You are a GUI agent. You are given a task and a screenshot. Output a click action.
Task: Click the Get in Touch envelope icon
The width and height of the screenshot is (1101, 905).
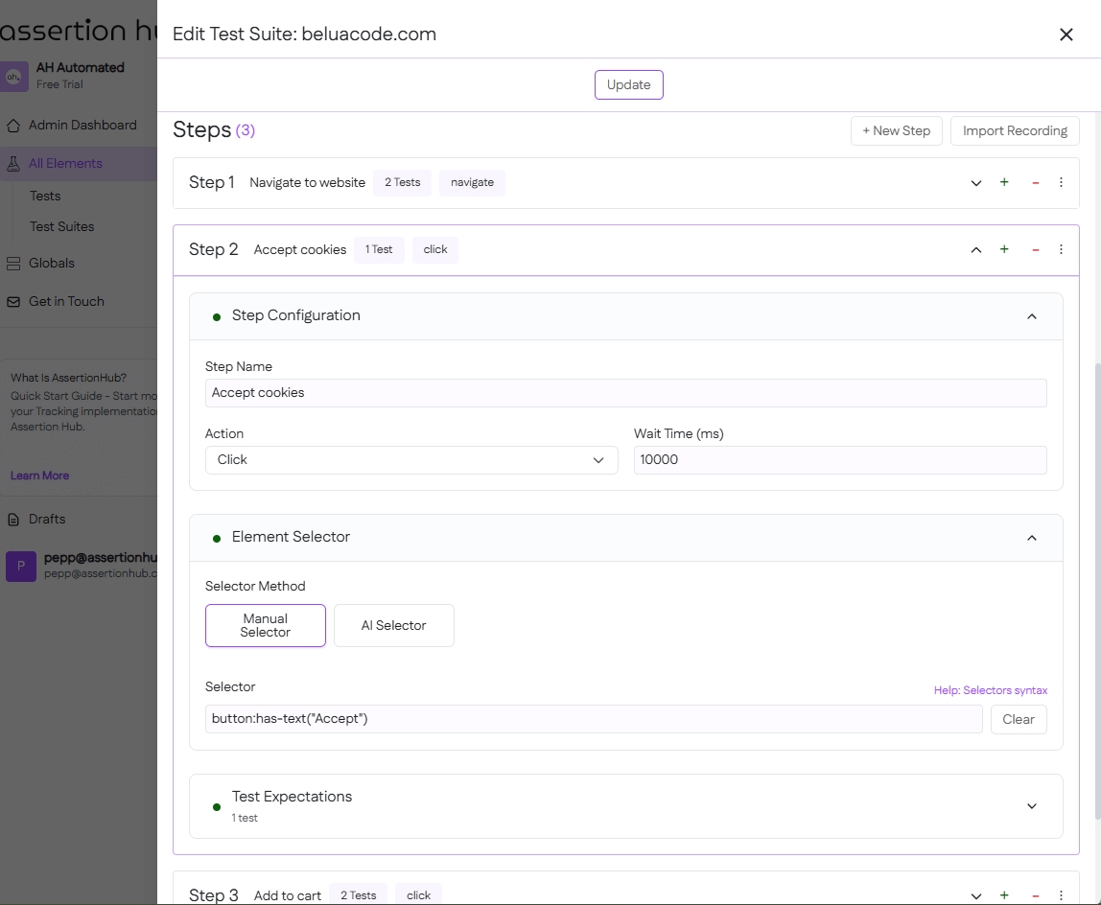13,301
